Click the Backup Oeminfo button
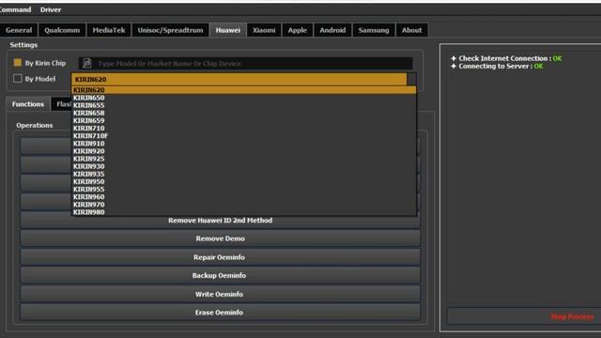Viewport: 601px width, 338px height. point(220,275)
